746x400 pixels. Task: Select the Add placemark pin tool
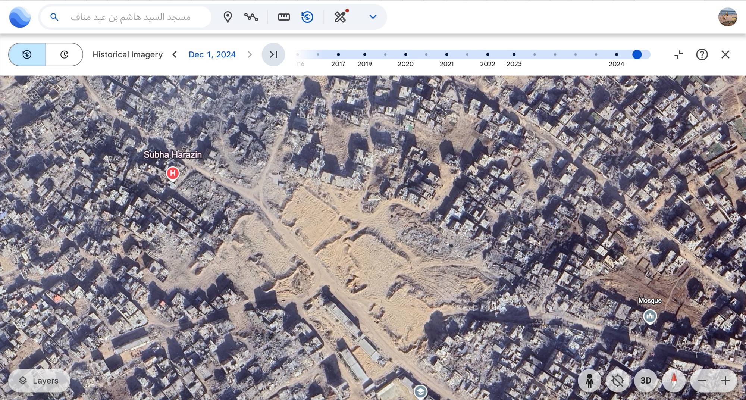(x=228, y=17)
